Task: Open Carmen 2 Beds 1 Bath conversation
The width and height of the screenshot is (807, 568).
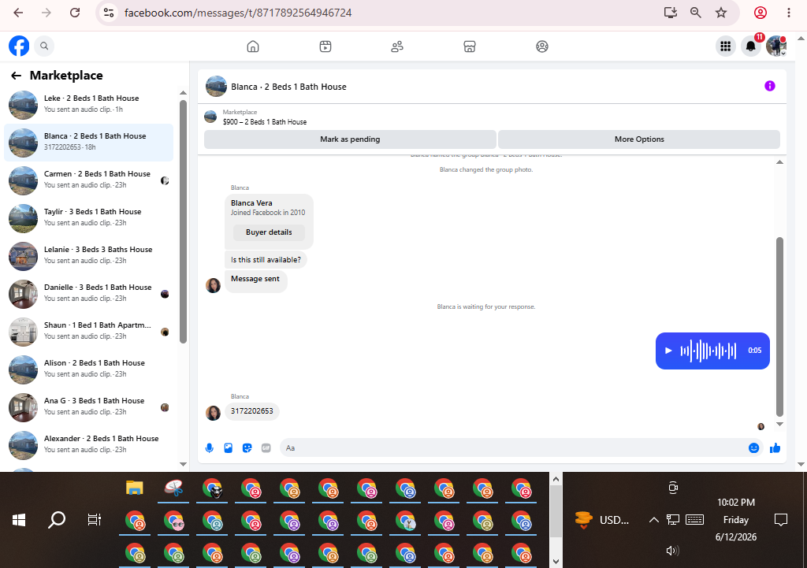Action: click(x=88, y=180)
